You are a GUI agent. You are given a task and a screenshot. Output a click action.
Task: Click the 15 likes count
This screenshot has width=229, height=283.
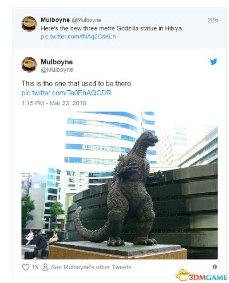[35, 267]
